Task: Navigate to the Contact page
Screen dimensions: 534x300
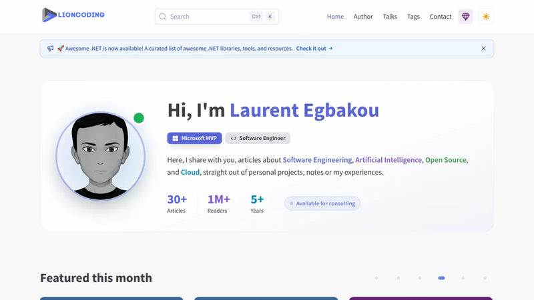Action: (x=441, y=16)
